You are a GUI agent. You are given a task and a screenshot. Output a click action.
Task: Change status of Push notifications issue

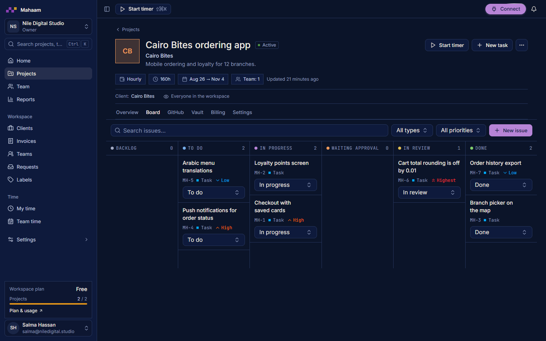pos(213,240)
